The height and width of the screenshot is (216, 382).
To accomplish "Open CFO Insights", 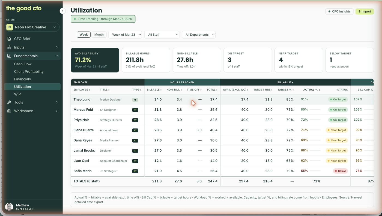I will (339, 11).
